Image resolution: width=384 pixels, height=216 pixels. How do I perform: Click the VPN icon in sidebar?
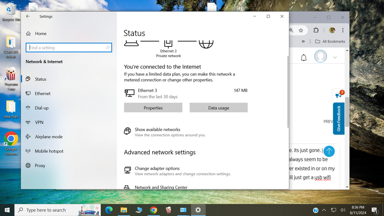[28, 122]
